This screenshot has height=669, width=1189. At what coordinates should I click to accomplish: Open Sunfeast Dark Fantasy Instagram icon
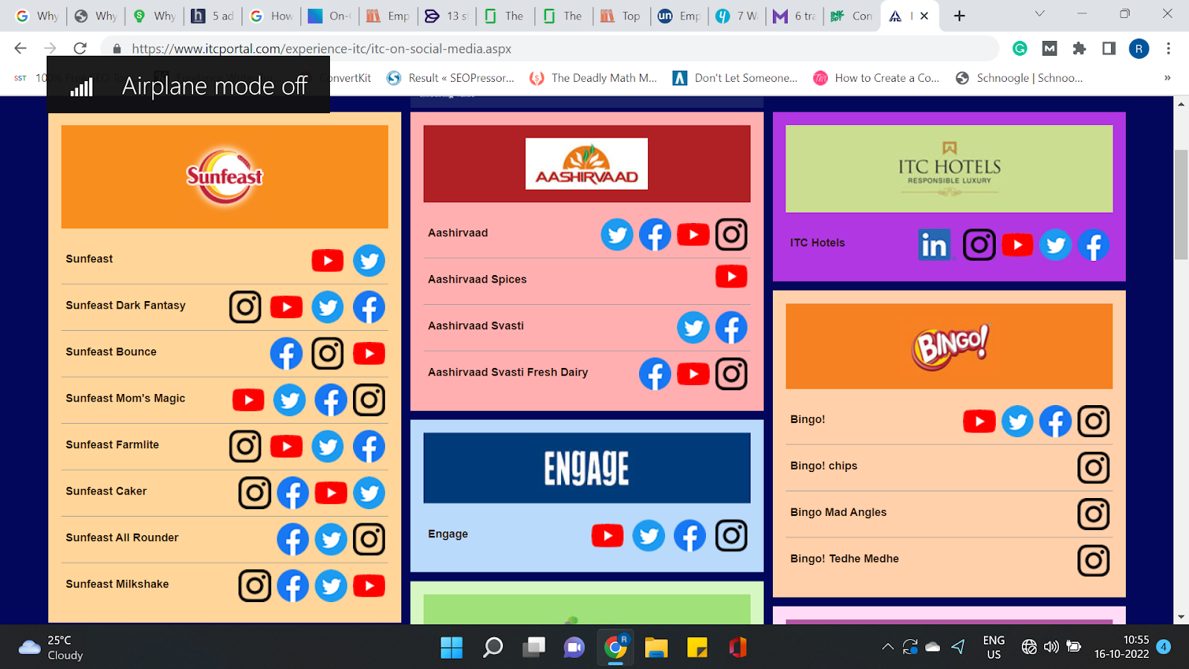click(x=245, y=307)
